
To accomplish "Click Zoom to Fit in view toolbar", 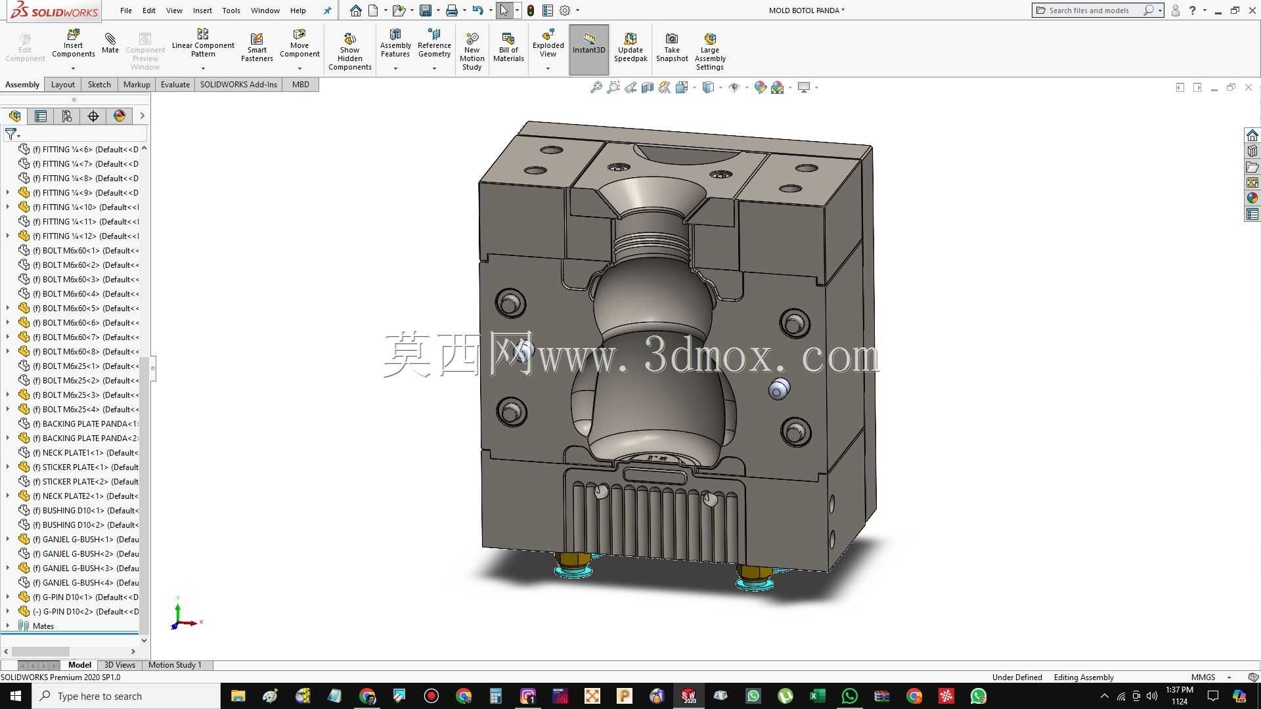I will (596, 87).
